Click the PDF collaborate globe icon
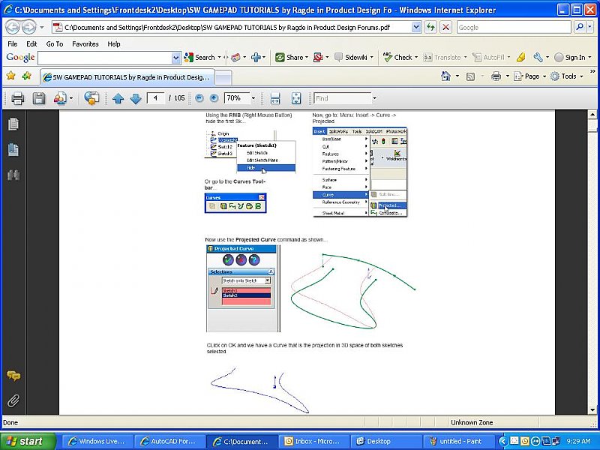 [x=91, y=98]
